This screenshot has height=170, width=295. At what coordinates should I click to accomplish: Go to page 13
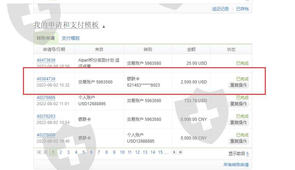click(x=145, y=152)
